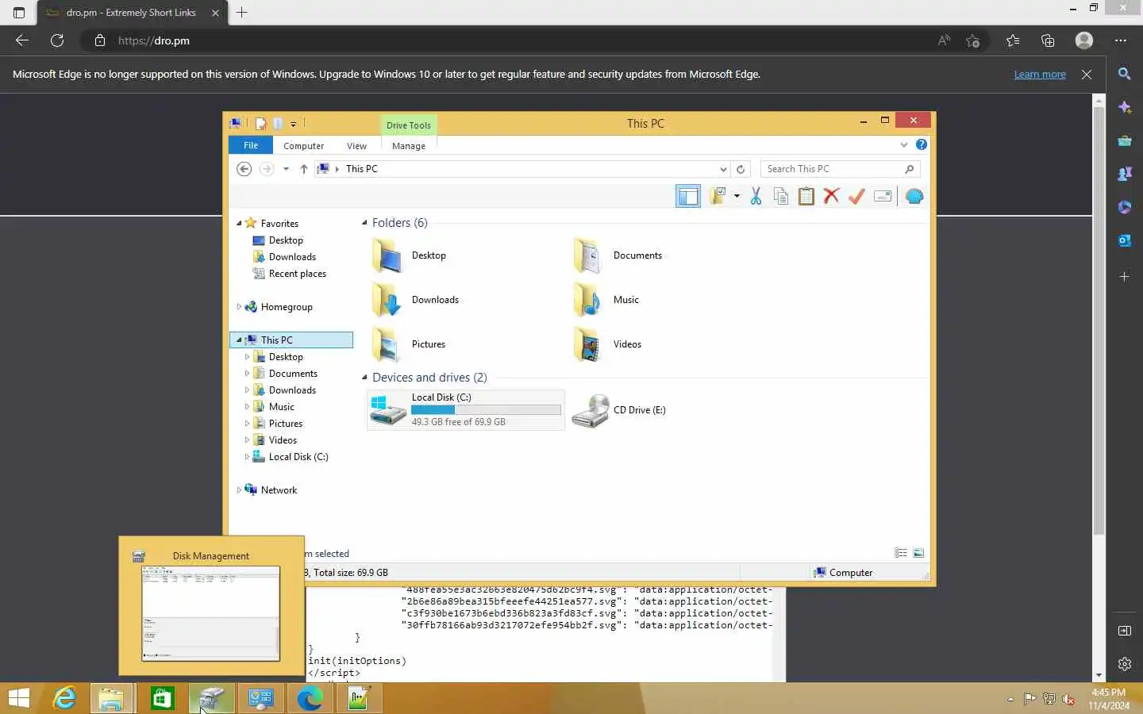Viewport: 1143px width, 714px height.
Task: Open Windows Store taskbar icon
Action: pyautogui.click(x=162, y=698)
